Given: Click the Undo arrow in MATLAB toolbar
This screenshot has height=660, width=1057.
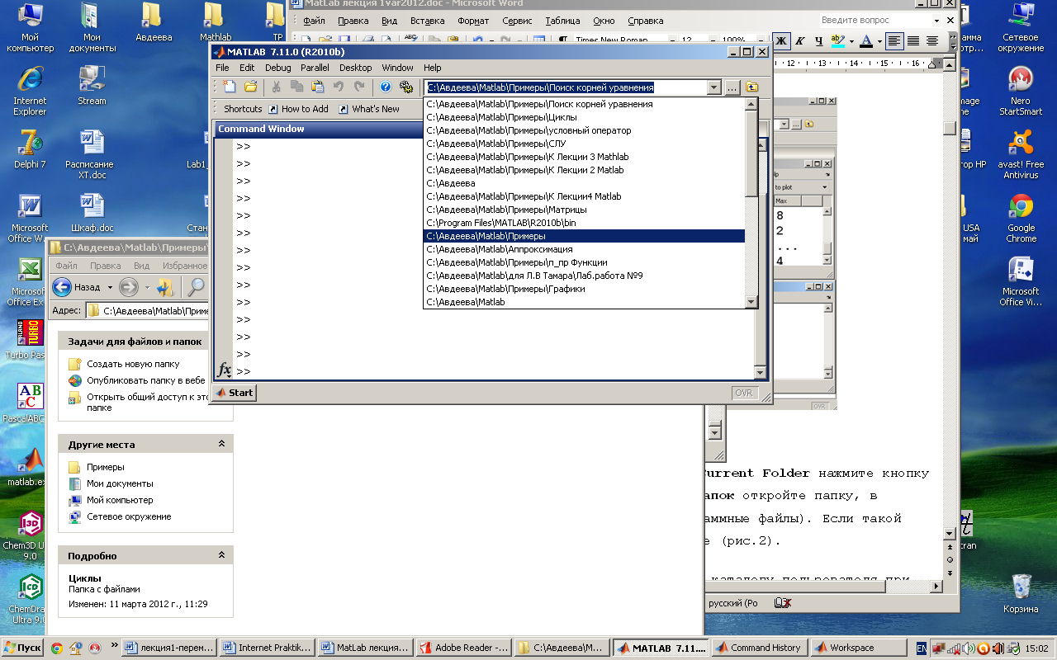Looking at the screenshot, I should (x=339, y=87).
